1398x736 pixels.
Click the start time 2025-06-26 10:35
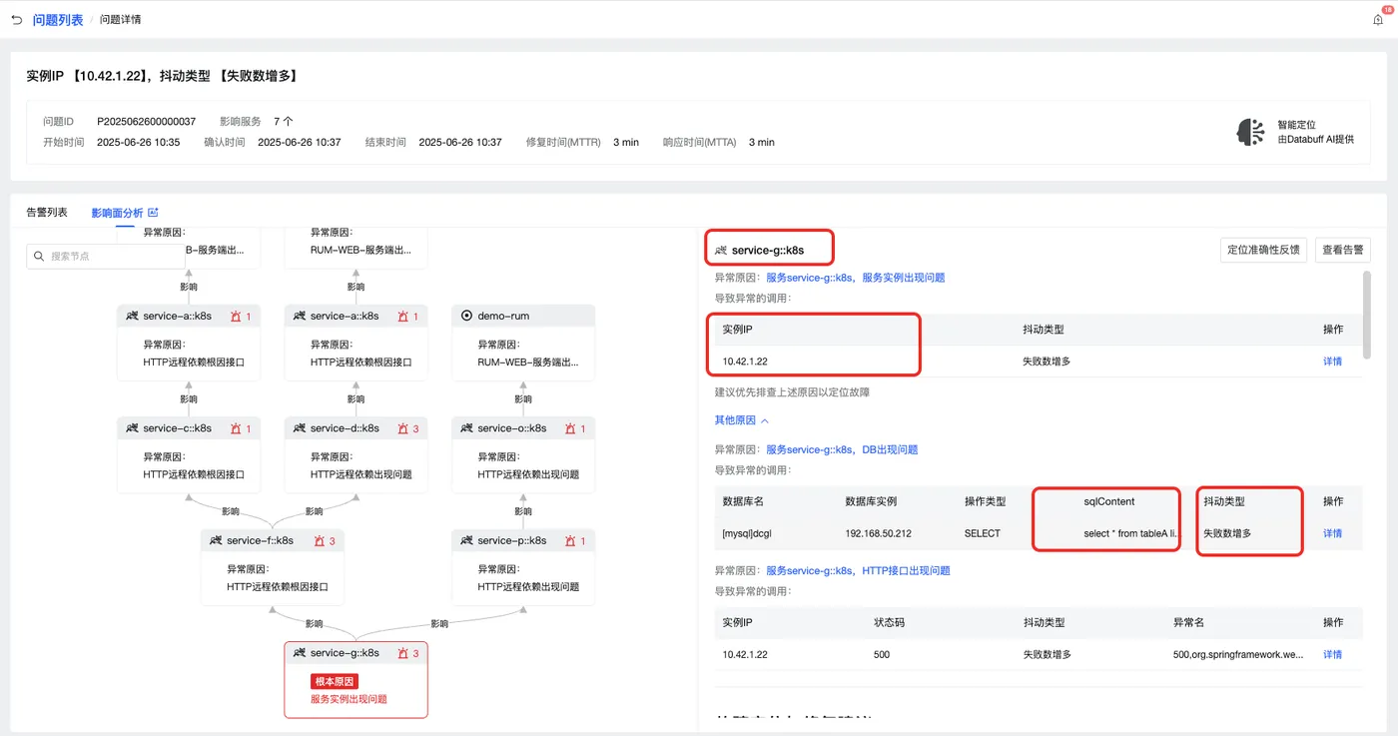139,142
